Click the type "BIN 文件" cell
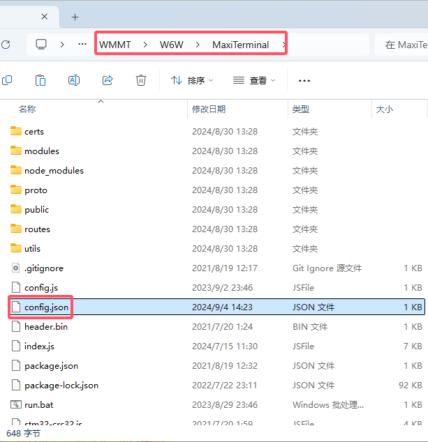Viewport: 428px width, 442px height. 310,327
